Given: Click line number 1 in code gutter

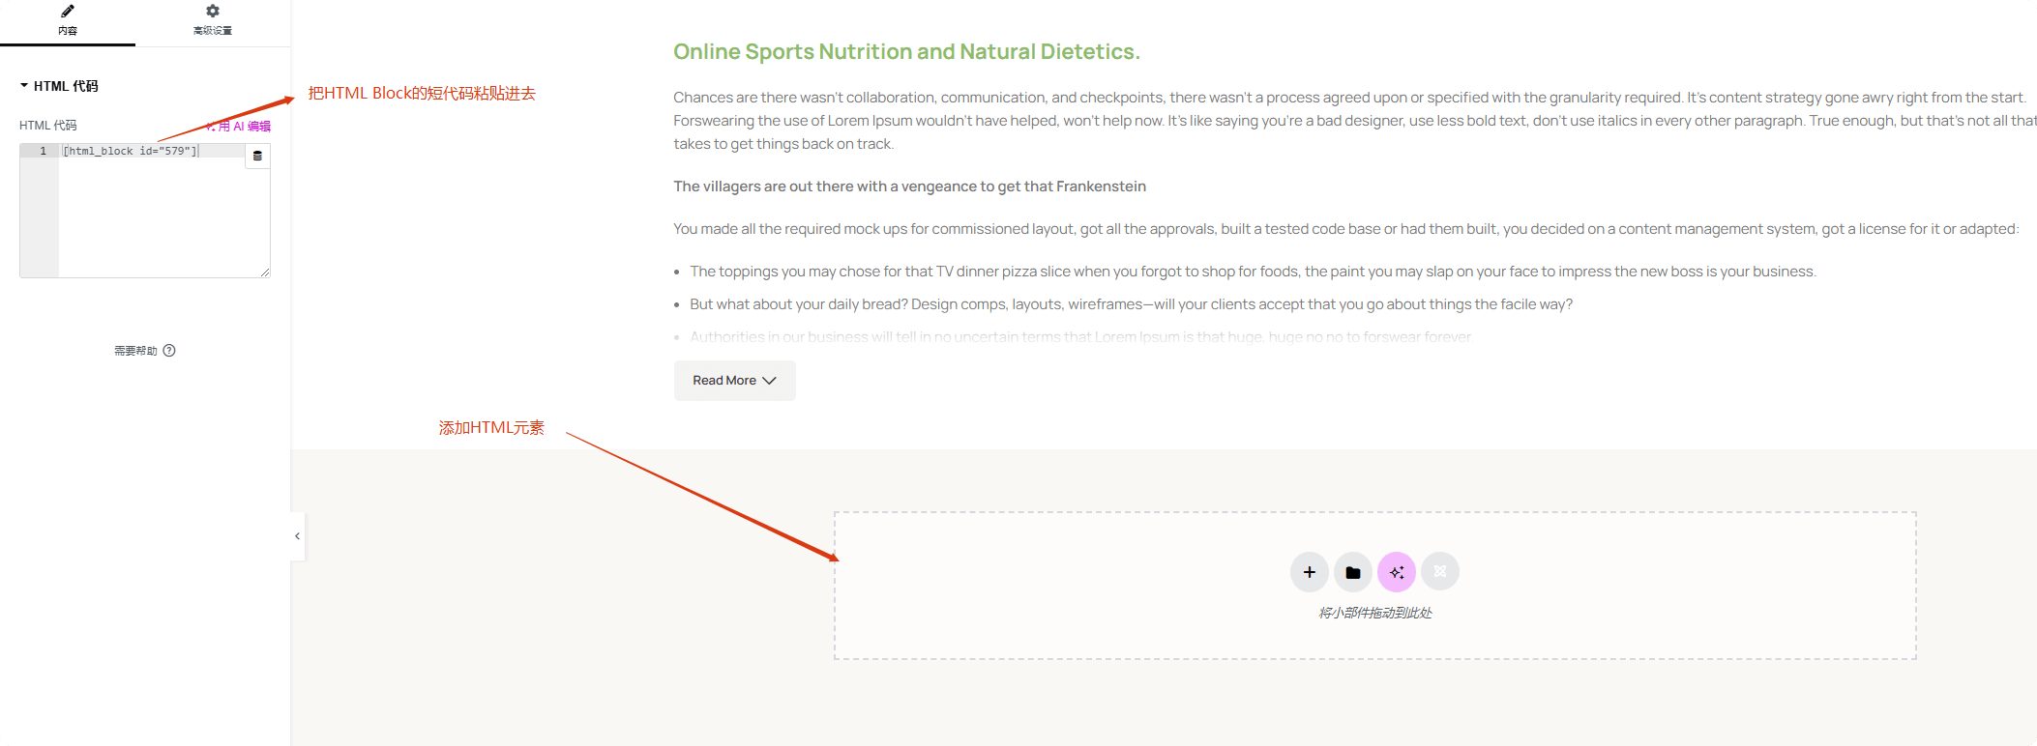Looking at the screenshot, I should pyautogui.click(x=43, y=151).
